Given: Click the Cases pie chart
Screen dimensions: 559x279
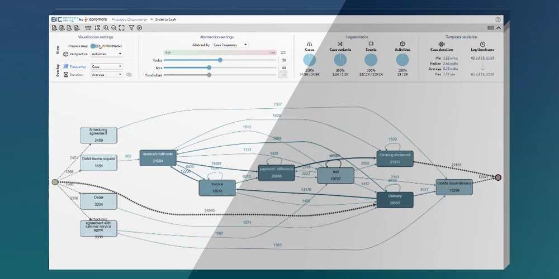Looking at the screenshot, I should 310,60.
